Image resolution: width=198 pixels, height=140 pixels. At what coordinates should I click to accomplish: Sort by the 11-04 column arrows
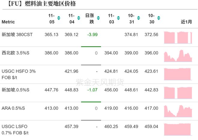point(79,18)
